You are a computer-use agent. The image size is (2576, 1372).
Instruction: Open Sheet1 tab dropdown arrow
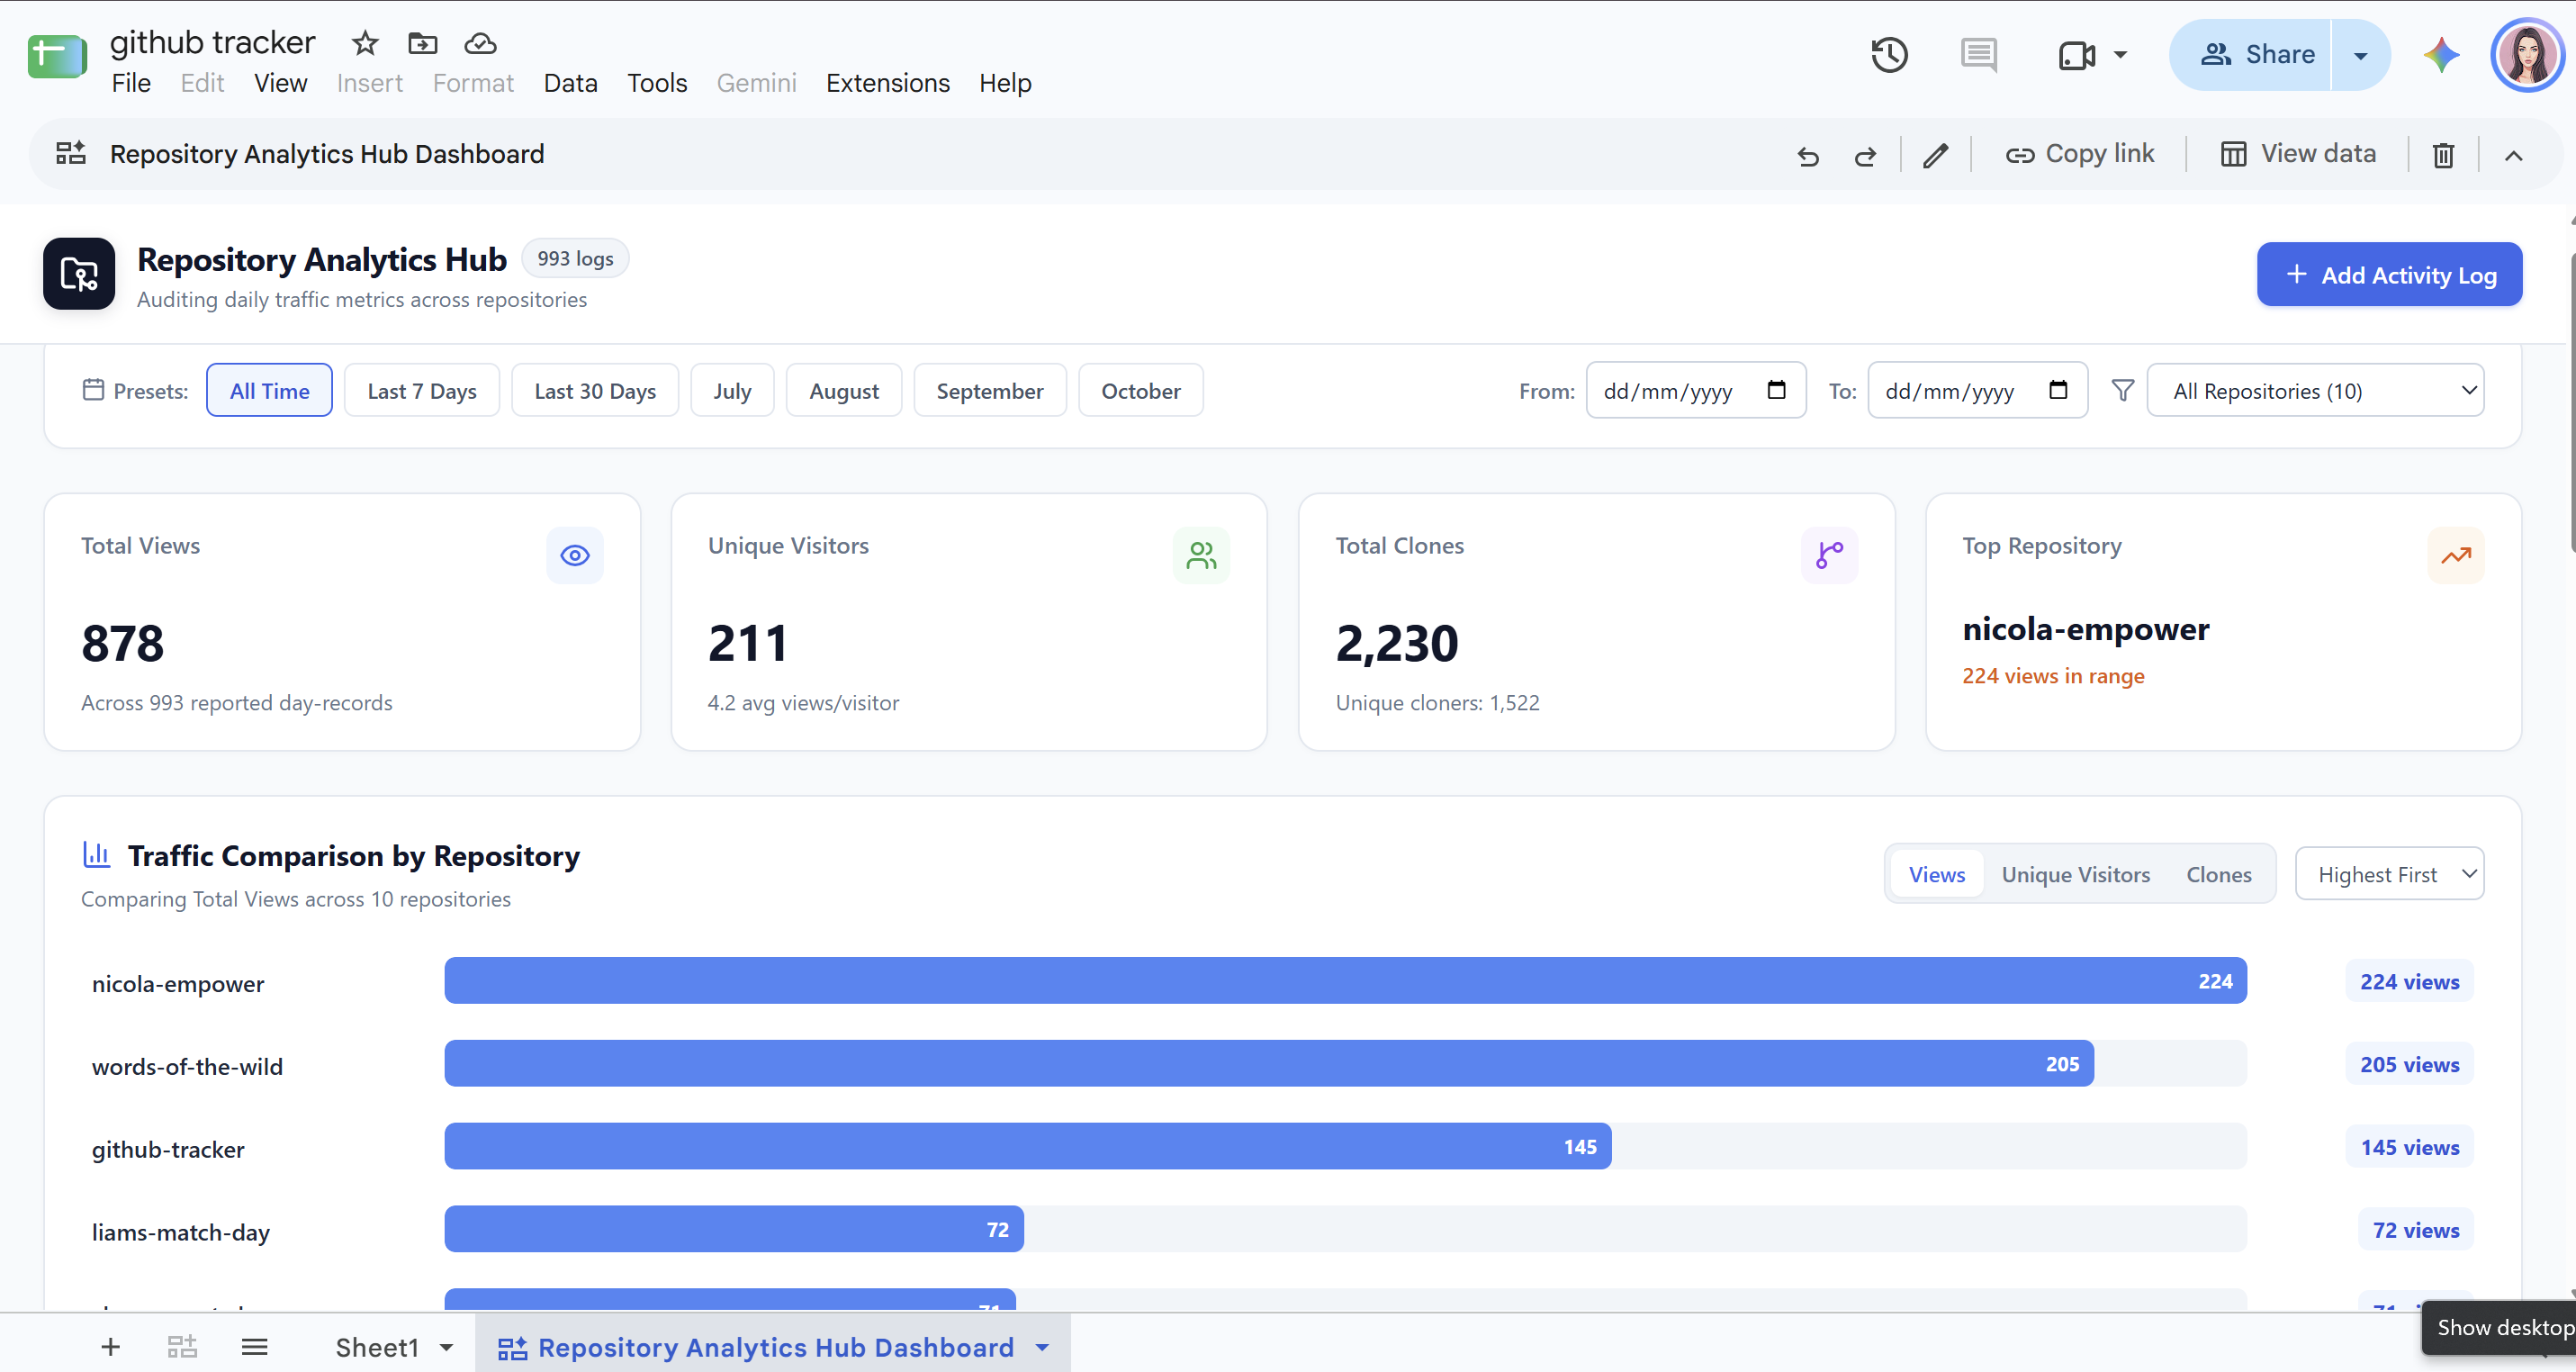(x=446, y=1347)
